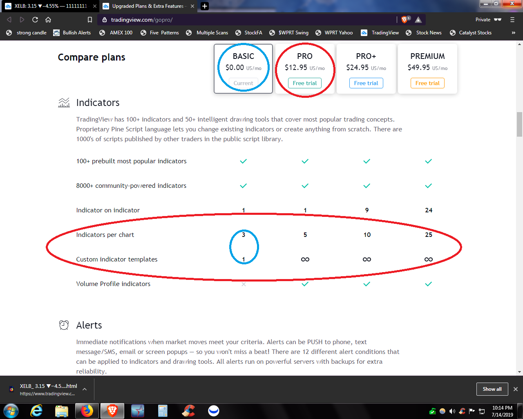Open Brave Shields lion icon
Viewport: 523px width, 419px height.
coord(405,20)
